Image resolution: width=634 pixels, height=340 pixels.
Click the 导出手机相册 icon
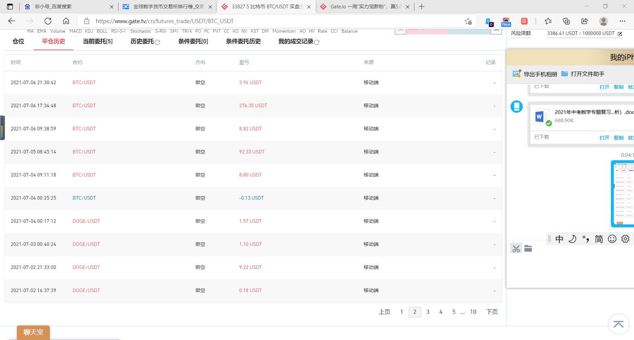[x=517, y=74]
